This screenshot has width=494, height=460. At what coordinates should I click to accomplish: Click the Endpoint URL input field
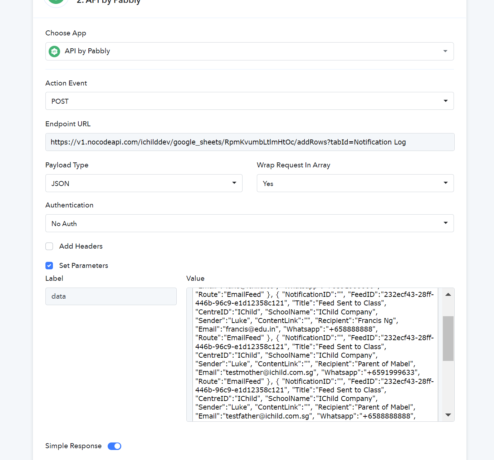(x=250, y=142)
